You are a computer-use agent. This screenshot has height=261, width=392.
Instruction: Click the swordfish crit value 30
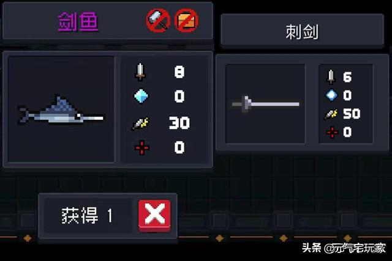179,123
